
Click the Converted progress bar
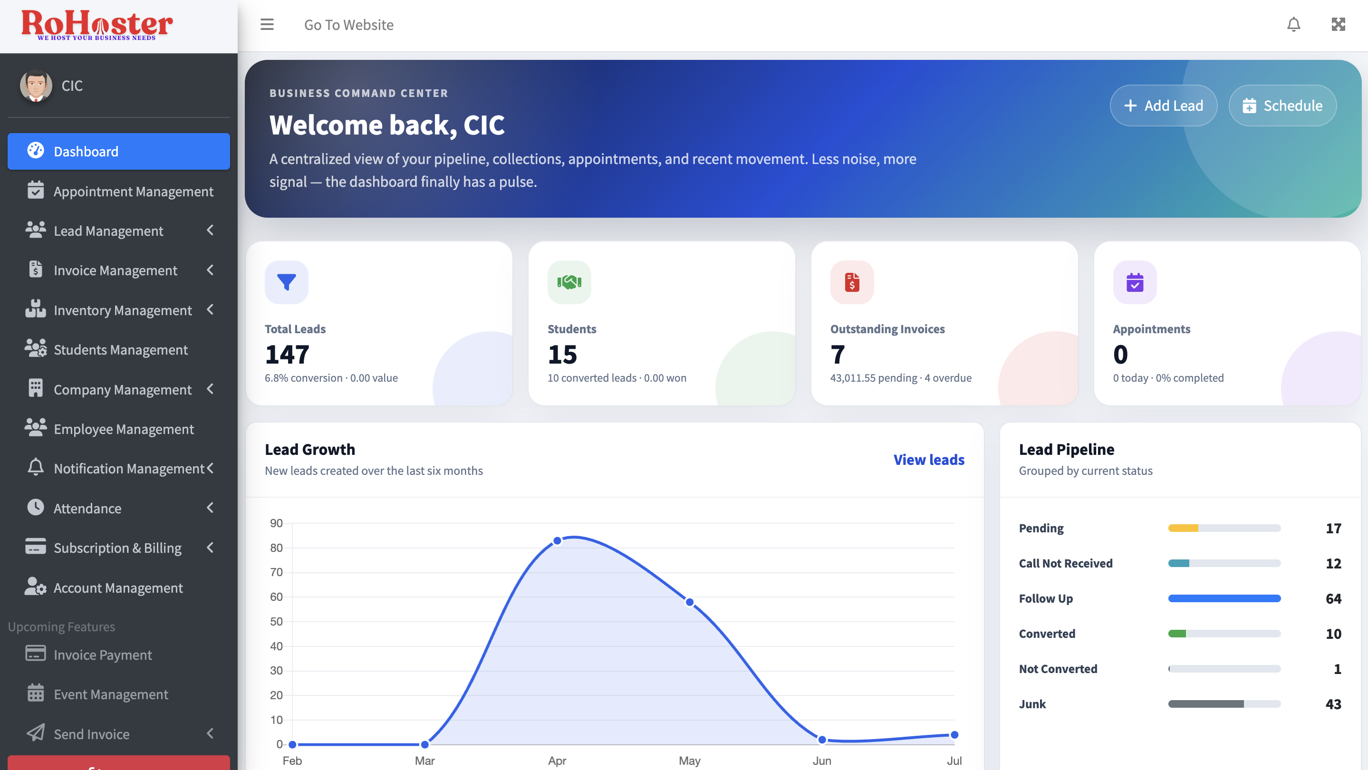point(1224,634)
